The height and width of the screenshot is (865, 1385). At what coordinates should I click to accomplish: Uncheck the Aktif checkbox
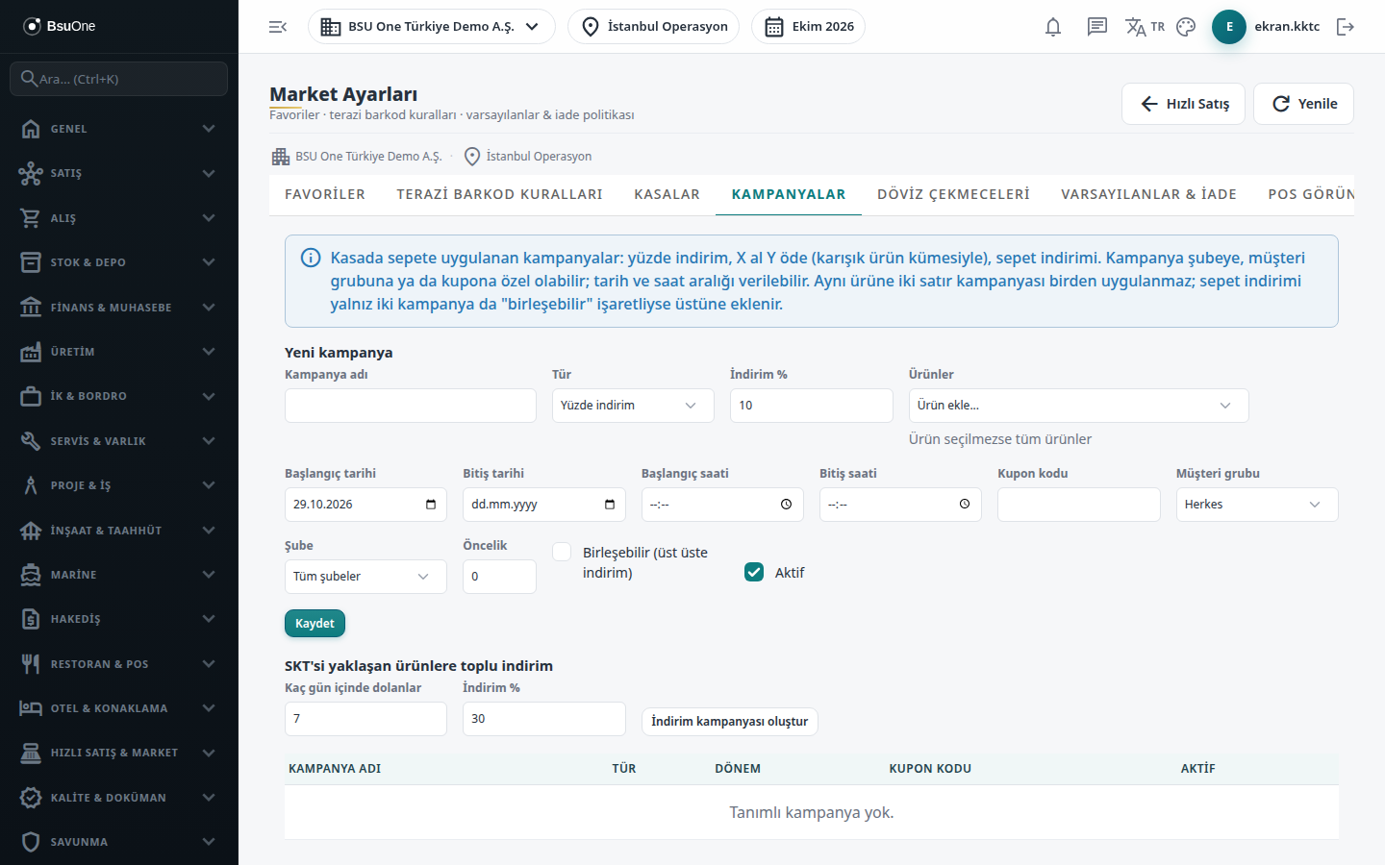click(754, 572)
